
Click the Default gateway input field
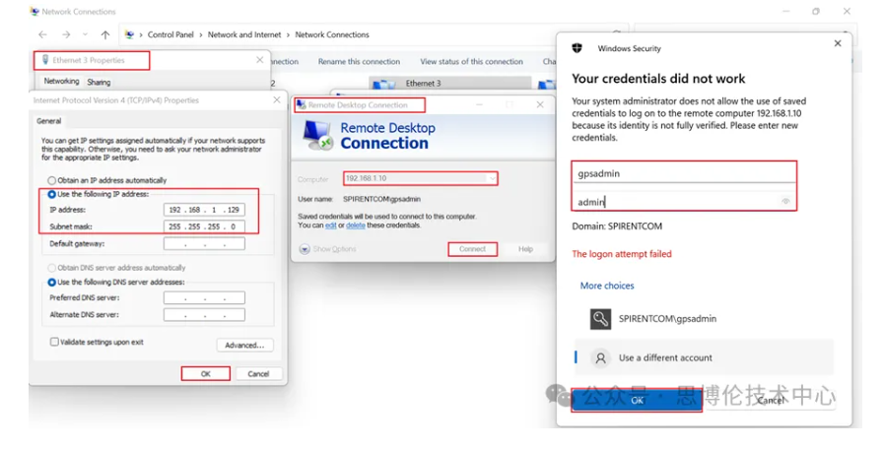[204, 243]
